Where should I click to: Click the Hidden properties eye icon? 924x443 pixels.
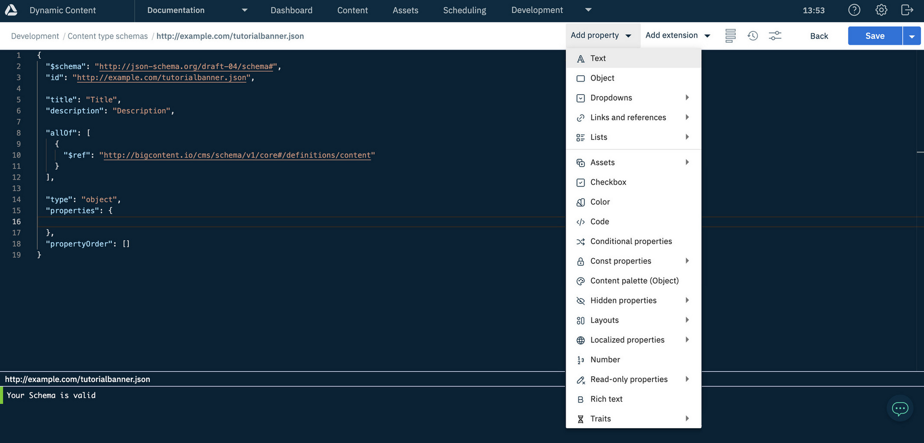580,301
